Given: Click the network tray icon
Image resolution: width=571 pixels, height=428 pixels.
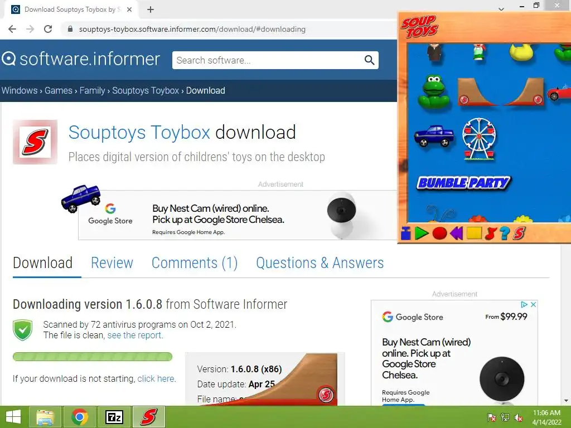Looking at the screenshot, I should 505,417.
